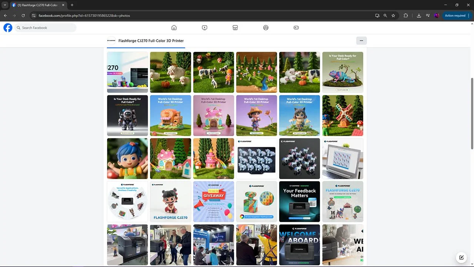The height and width of the screenshot is (267, 474).
Task: Open the Facebook Video tab icon
Action: (204, 27)
